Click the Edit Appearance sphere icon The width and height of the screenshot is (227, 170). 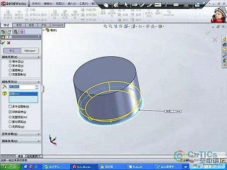tap(148, 26)
